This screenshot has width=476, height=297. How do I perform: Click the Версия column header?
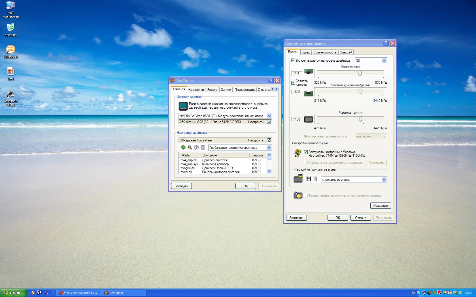pos(258,155)
